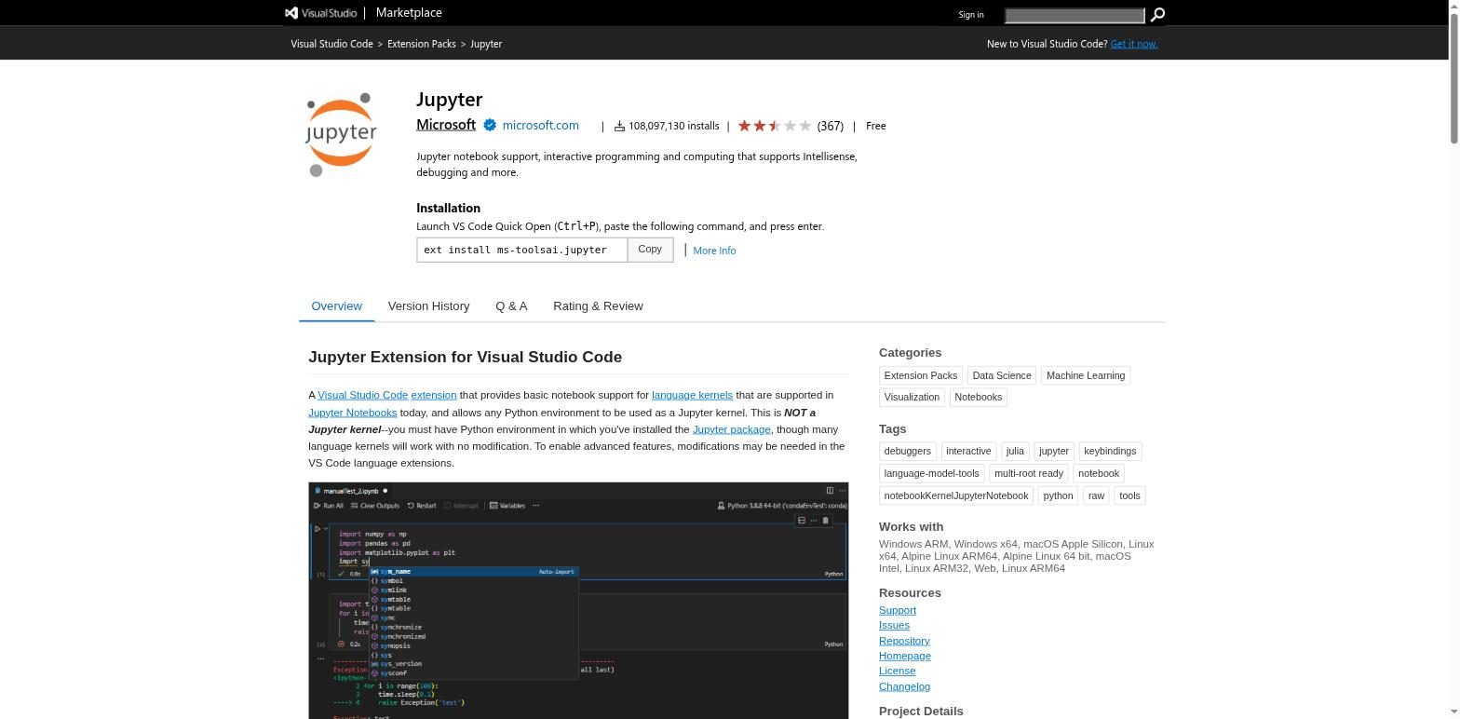The image size is (1460, 719).
Task: Click the notebook screenshot preview image
Action: pyautogui.click(x=578, y=601)
